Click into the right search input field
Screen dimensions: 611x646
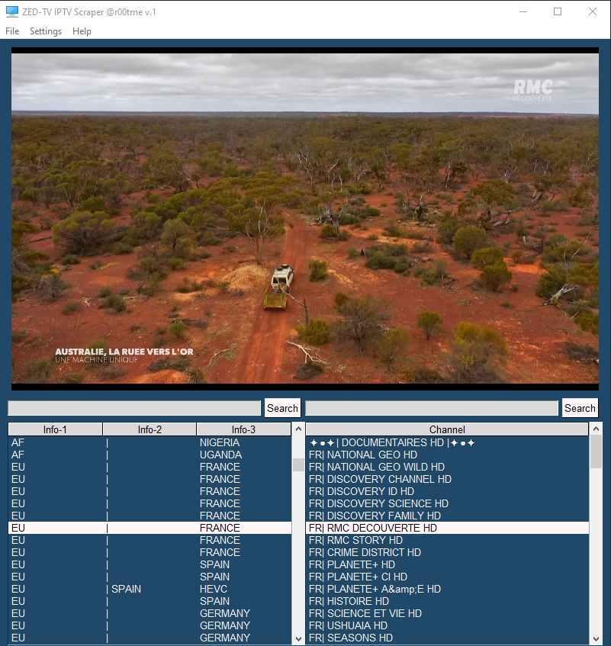click(x=431, y=408)
